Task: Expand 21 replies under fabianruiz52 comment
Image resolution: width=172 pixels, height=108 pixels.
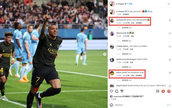Action: [x=127, y=41]
